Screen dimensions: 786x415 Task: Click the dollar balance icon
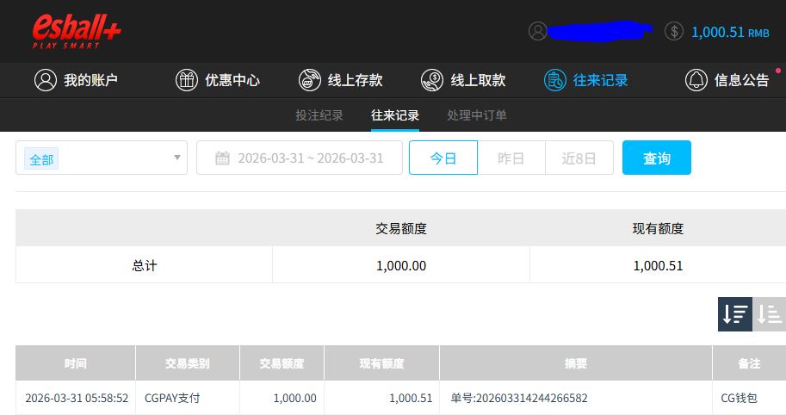(x=674, y=31)
